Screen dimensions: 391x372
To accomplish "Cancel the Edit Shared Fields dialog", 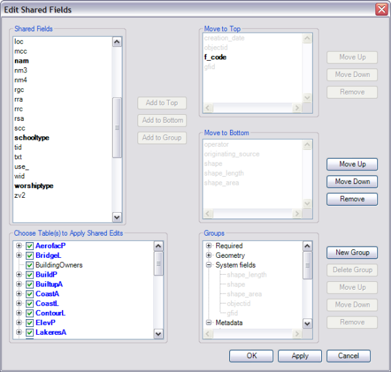I will 348,356.
